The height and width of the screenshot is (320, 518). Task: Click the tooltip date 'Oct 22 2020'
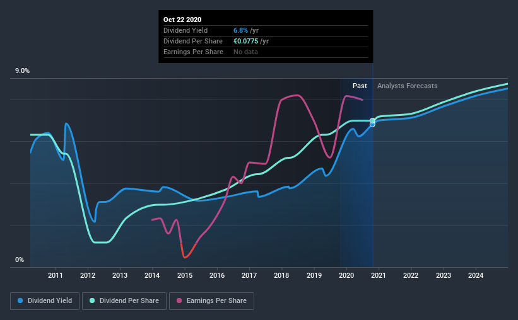(182, 20)
